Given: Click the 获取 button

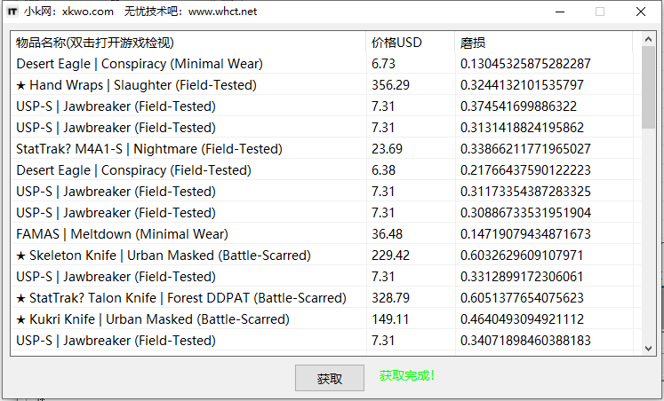Looking at the screenshot, I should click(330, 378).
